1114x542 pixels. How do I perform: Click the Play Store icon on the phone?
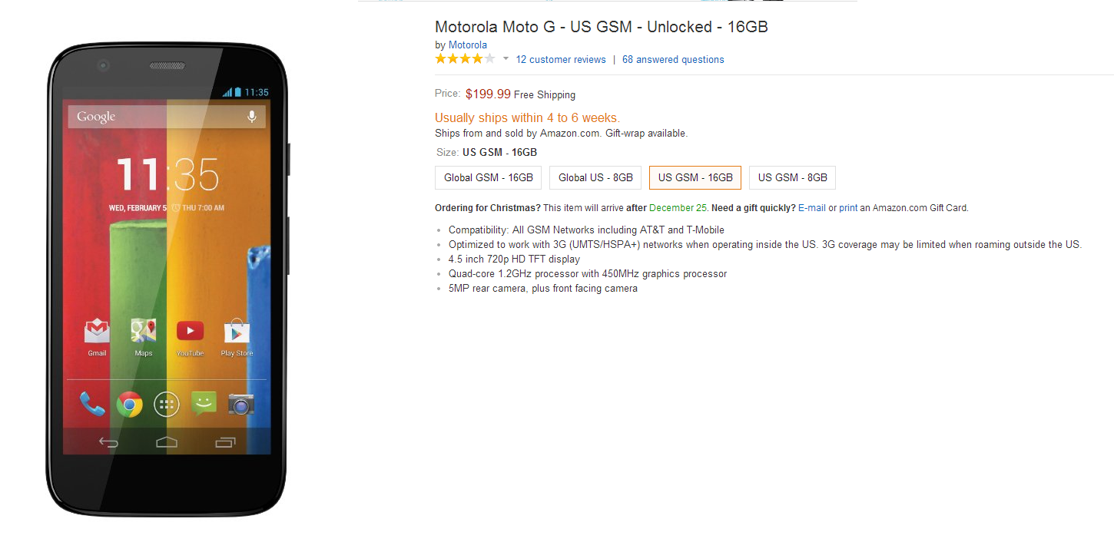coord(237,332)
